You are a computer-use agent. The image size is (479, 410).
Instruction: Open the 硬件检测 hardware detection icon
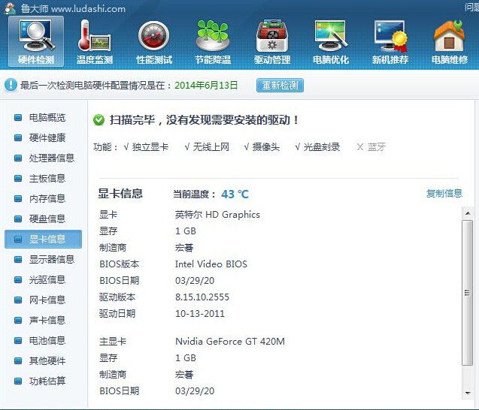coord(36,42)
